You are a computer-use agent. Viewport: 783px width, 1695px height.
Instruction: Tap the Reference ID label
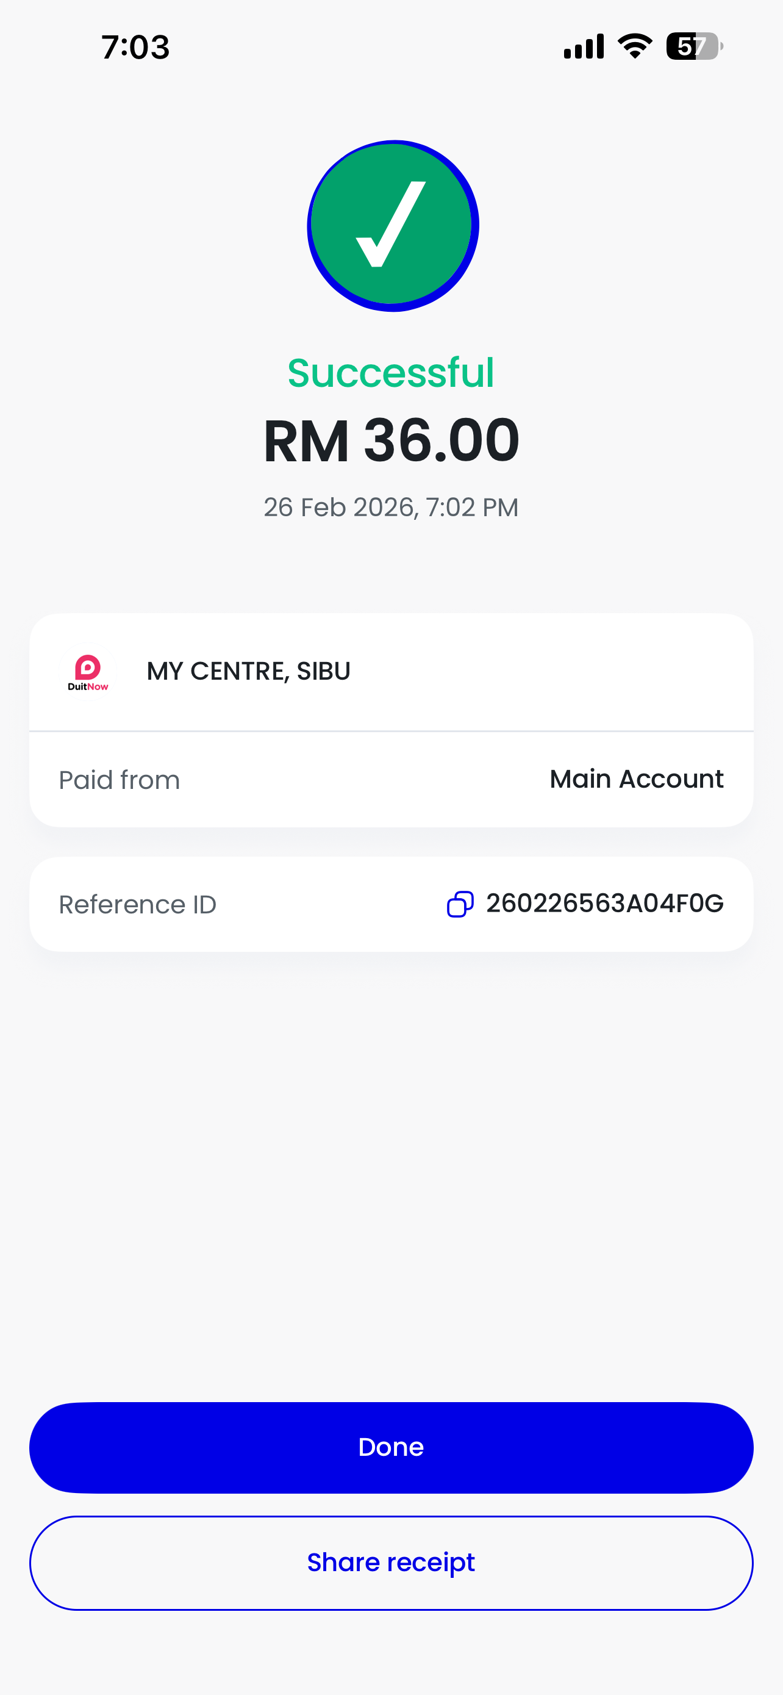(137, 905)
